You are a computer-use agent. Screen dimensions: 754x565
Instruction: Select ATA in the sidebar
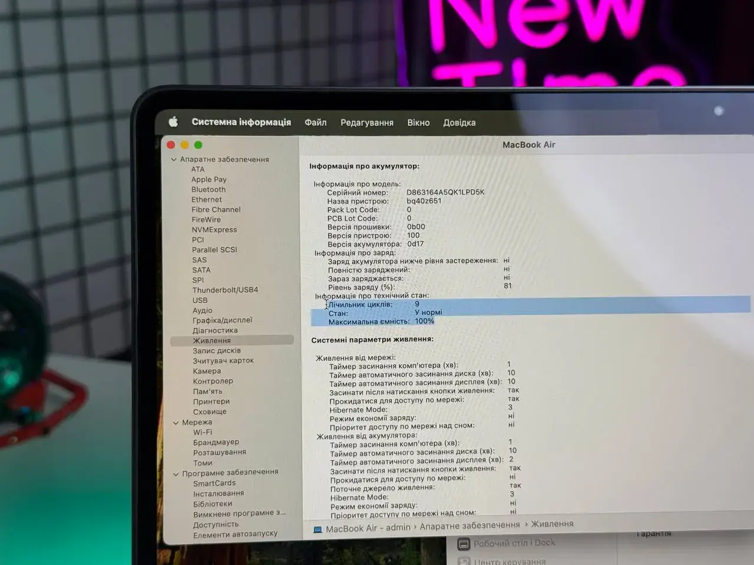198,169
